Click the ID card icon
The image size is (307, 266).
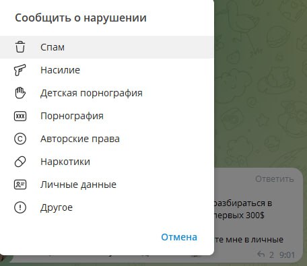20,185
